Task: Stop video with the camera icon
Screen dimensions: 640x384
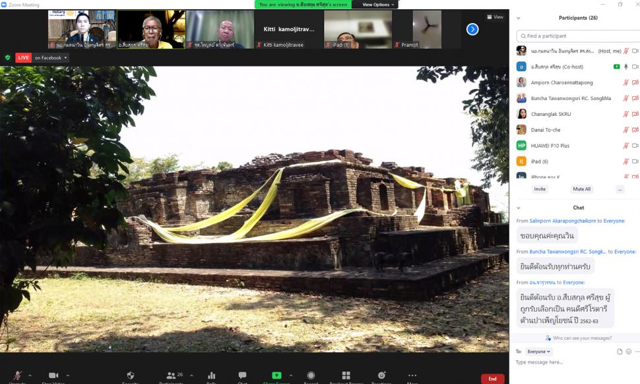Action: pyautogui.click(x=53, y=375)
